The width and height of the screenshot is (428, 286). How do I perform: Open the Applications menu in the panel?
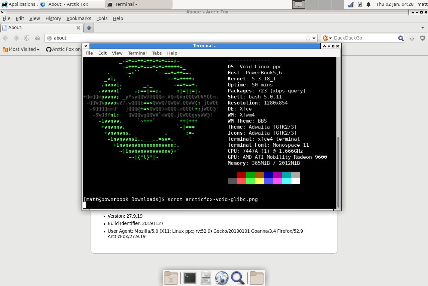pos(19,4)
